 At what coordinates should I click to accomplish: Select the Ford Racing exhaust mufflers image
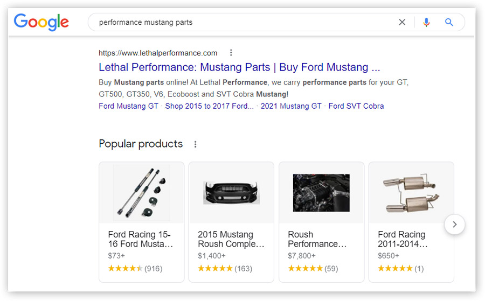(x=411, y=193)
